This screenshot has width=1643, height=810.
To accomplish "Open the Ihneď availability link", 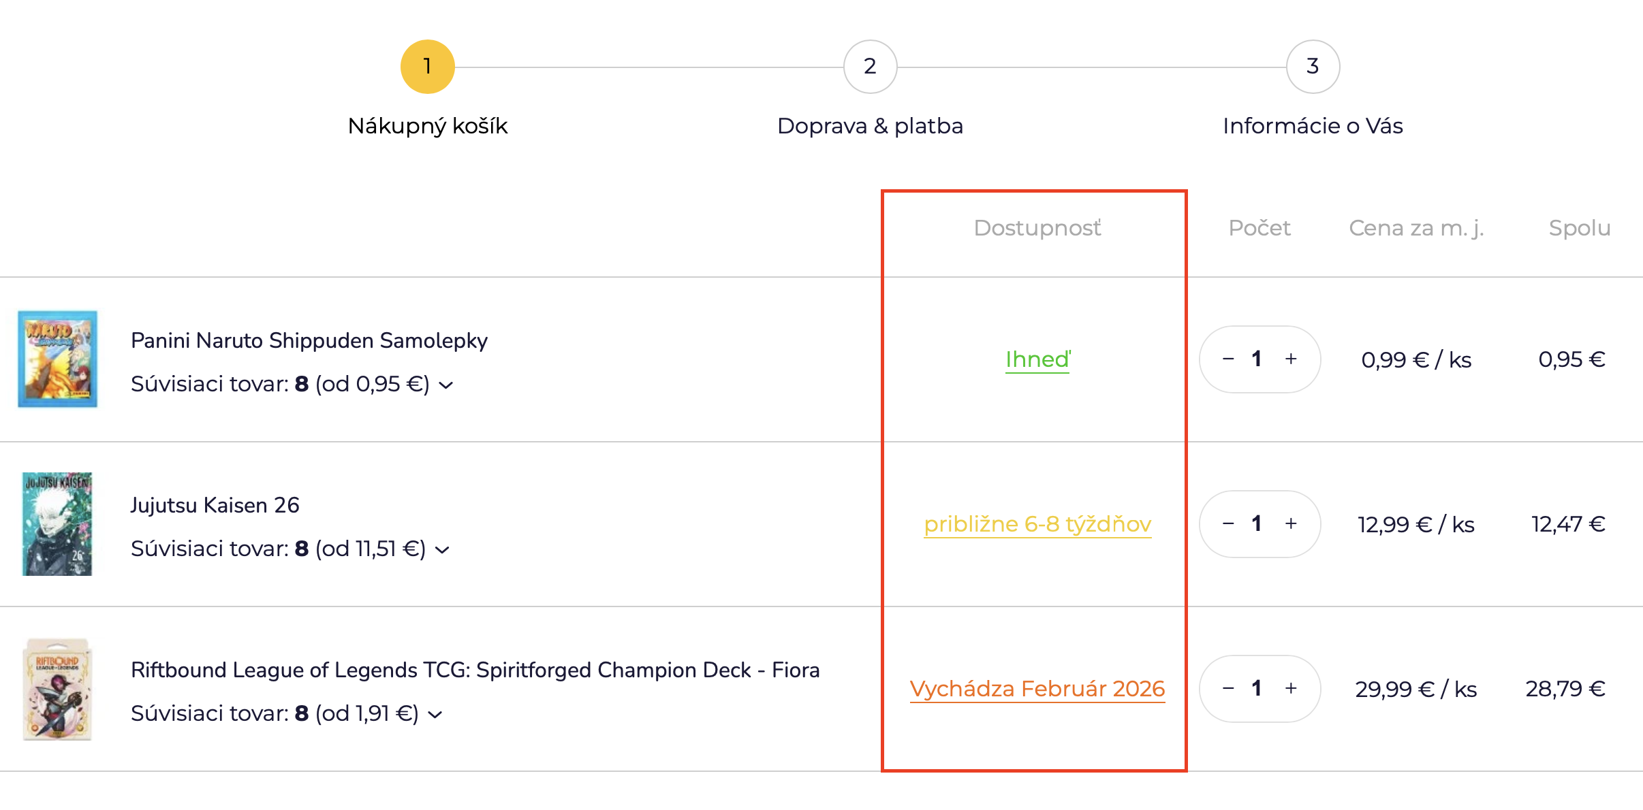I will point(1037,359).
